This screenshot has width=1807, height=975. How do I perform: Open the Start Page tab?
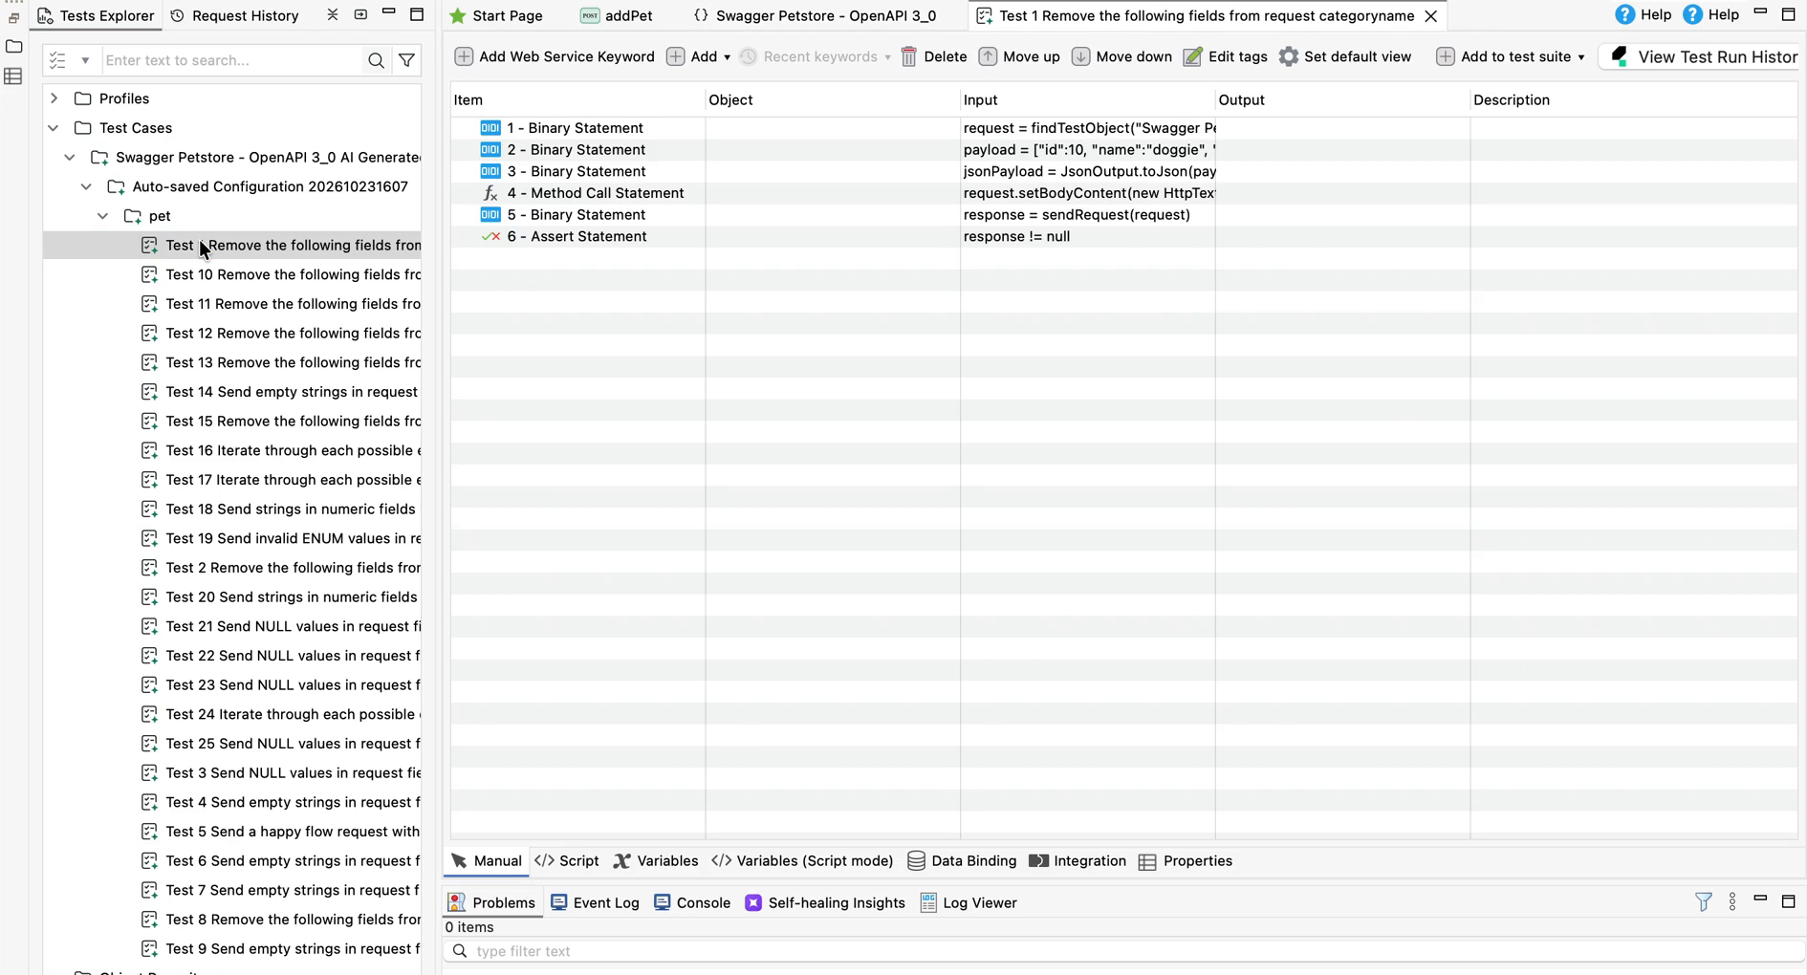(x=496, y=15)
